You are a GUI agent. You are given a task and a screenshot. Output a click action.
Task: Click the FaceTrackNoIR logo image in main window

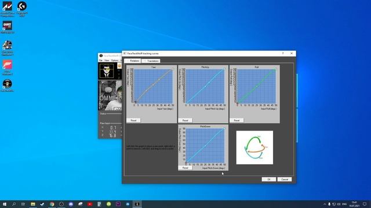107,70
